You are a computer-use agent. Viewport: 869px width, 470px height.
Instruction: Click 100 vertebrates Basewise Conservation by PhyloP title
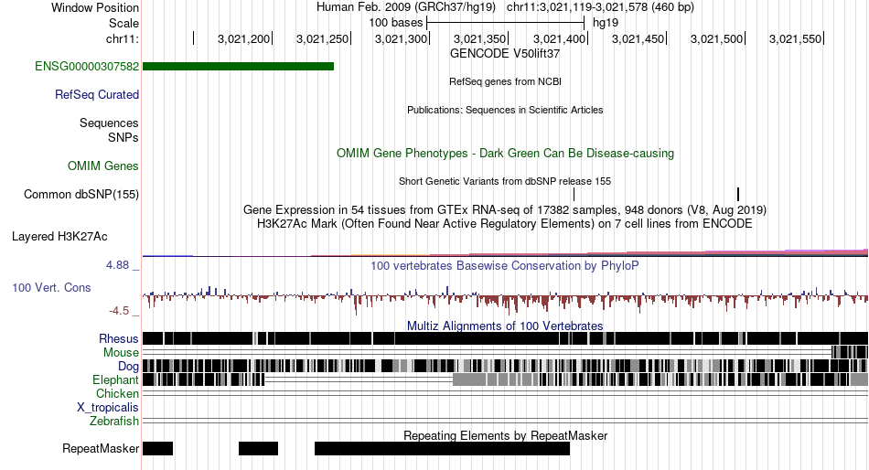505,266
